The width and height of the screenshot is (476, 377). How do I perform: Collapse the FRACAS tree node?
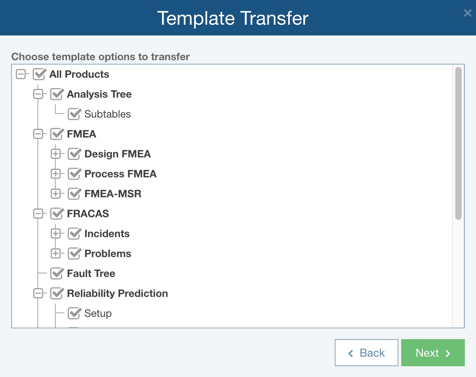click(x=38, y=214)
